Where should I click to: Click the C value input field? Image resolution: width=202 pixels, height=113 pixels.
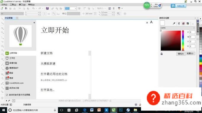(192, 32)
